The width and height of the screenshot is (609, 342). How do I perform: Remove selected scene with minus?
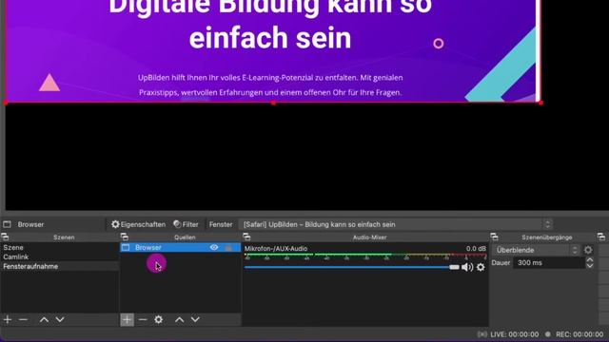coord(23,319)
